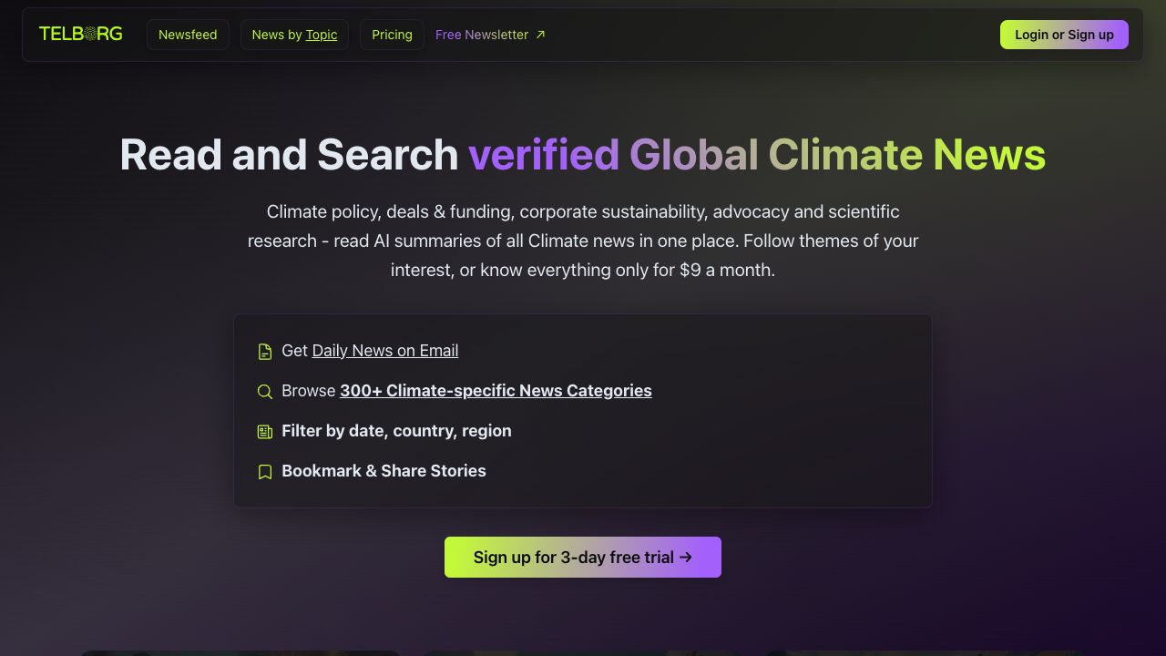Open the 300+ Climate-specific News Categories link
Screen dimensions: 1166x656
tap(496, 391)
